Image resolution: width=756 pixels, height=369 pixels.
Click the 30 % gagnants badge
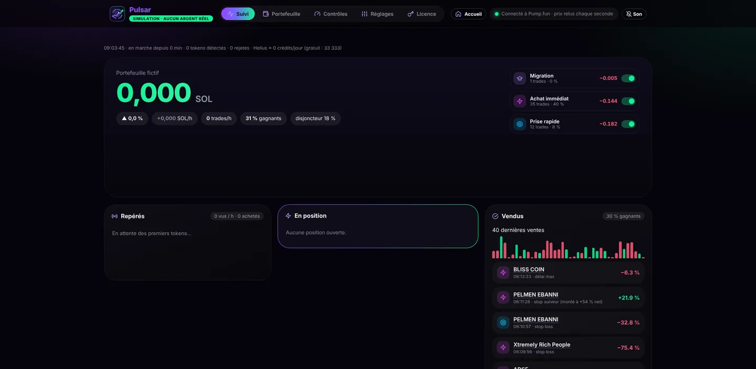click(x=623, y=216)
